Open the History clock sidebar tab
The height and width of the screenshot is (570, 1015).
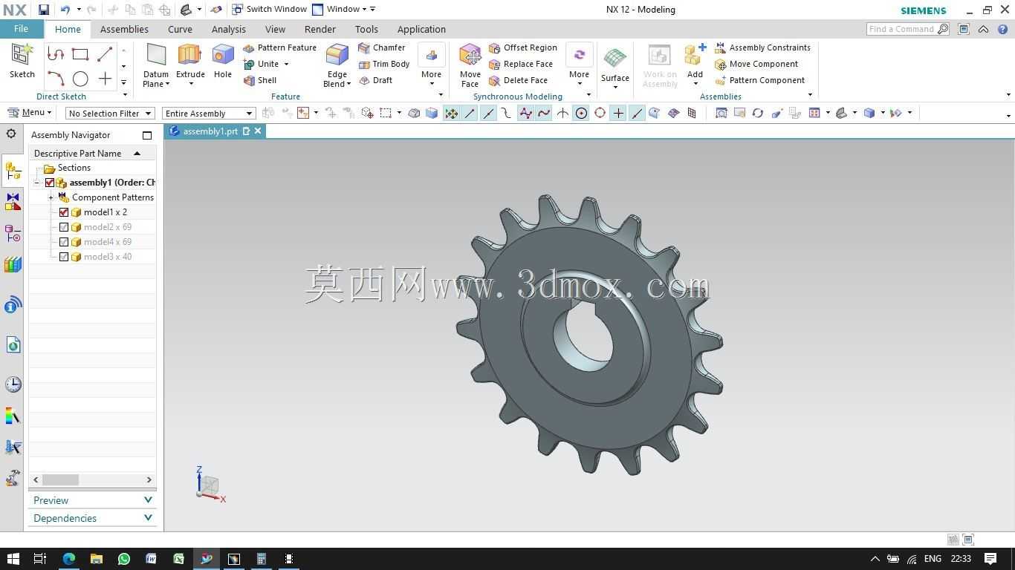tap(13, 384)
